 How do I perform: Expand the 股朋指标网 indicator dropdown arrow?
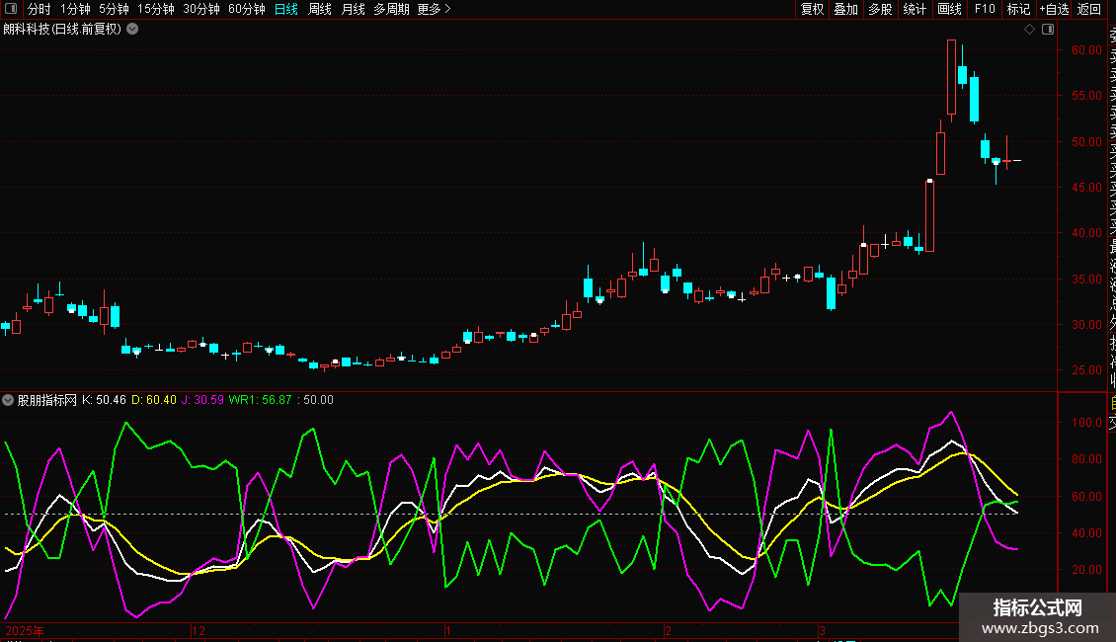[x=9, y=400]
